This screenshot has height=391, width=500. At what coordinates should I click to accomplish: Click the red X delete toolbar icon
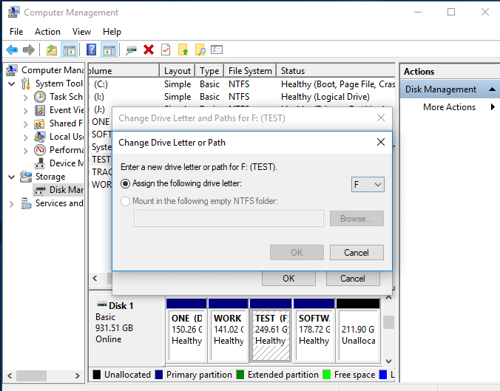click(x=149, y=50)
